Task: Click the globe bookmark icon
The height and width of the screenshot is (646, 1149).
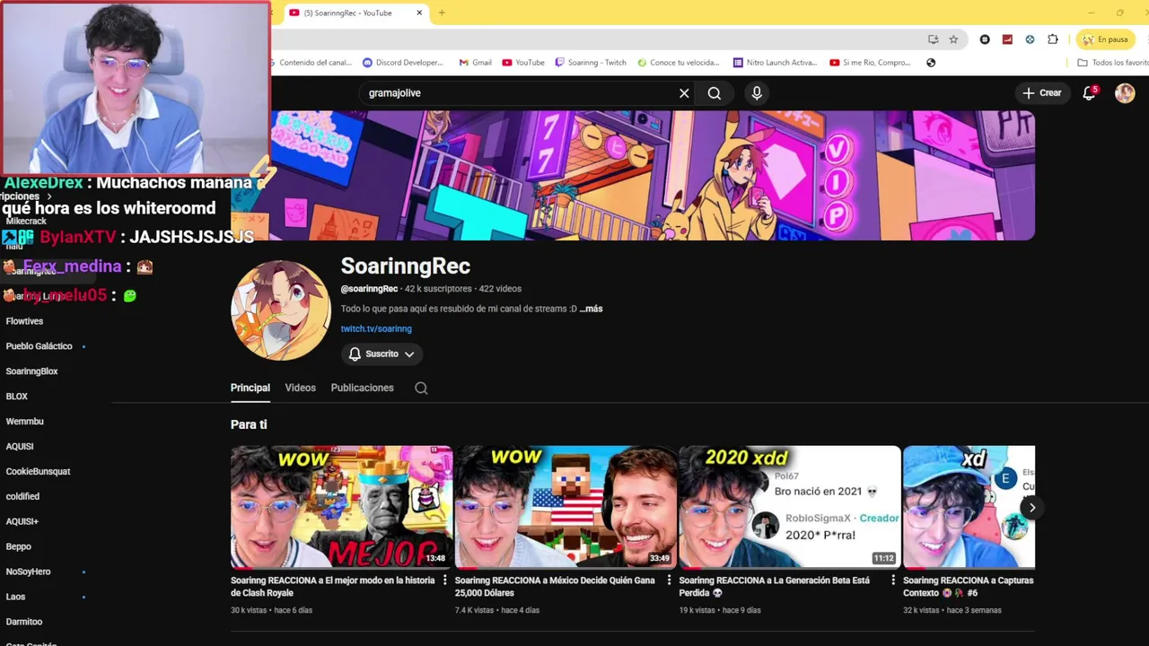Action: coord(931,63)
